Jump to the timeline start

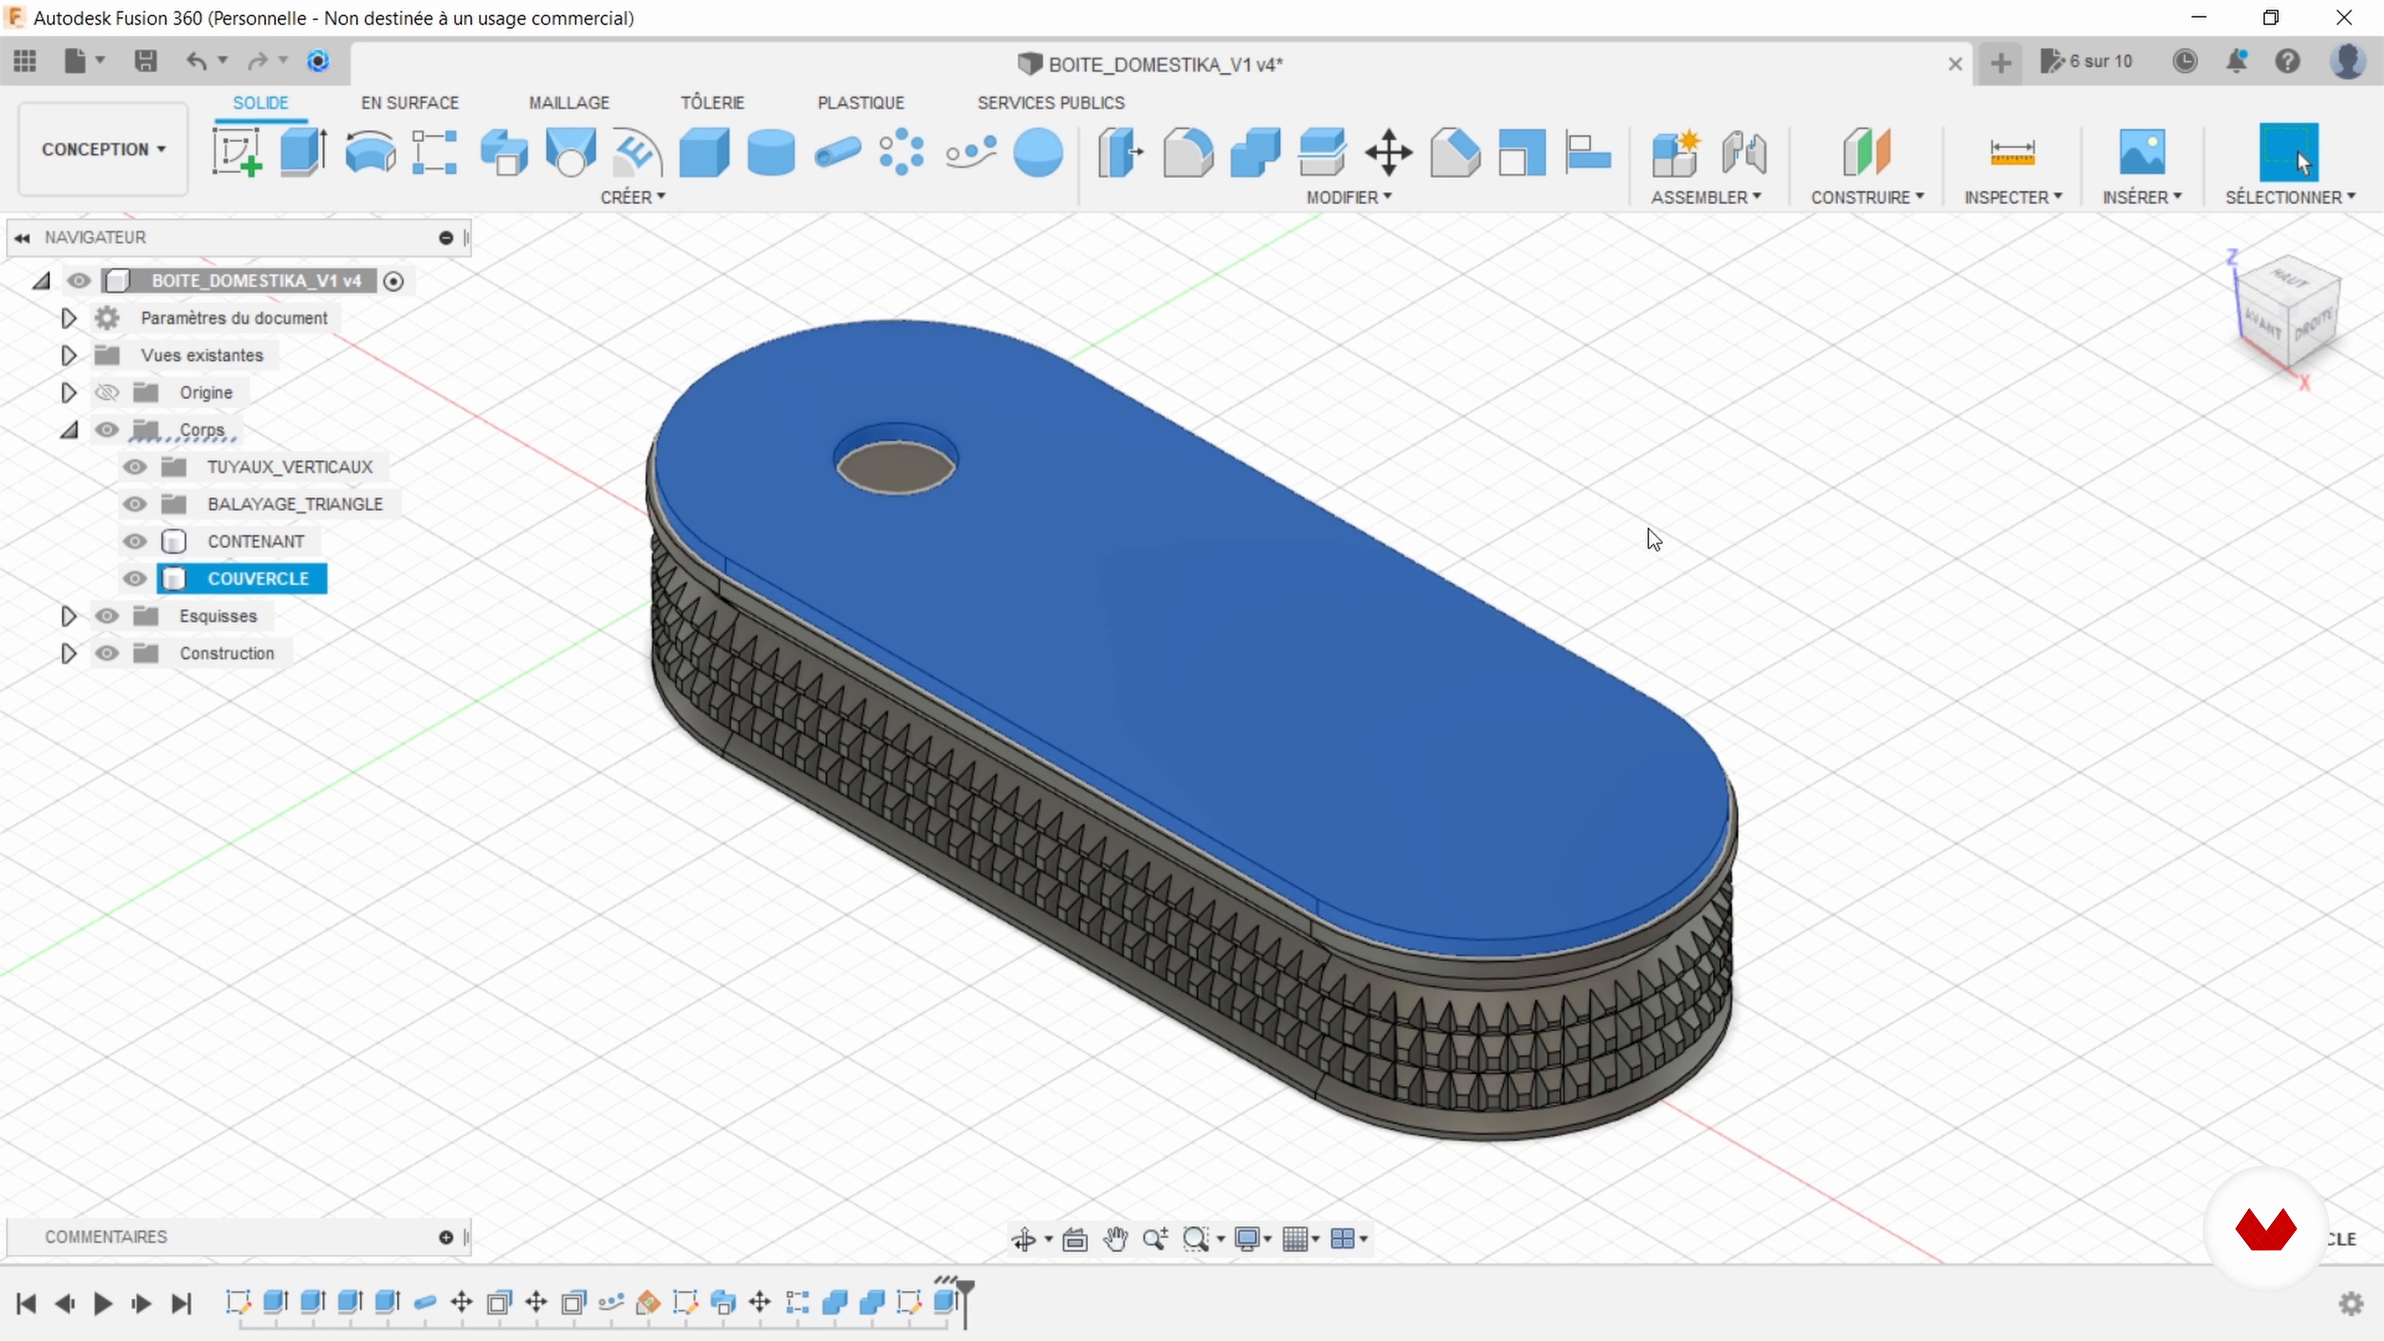pos(26,1304)
